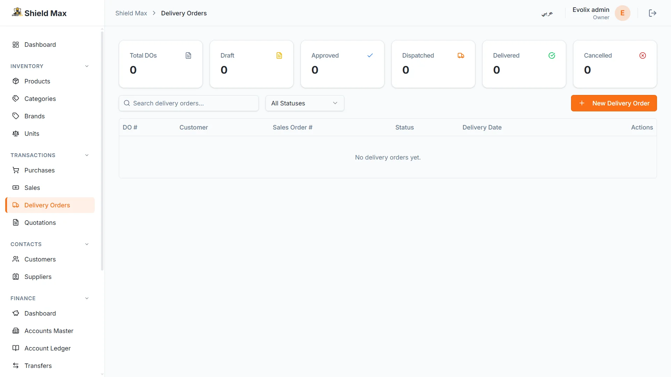Image resolution: width=671 pixels, height=377 pixels.
Task: Click the Products box icon in sidebar
Action: pyautogui.click(x=16, y=81)
